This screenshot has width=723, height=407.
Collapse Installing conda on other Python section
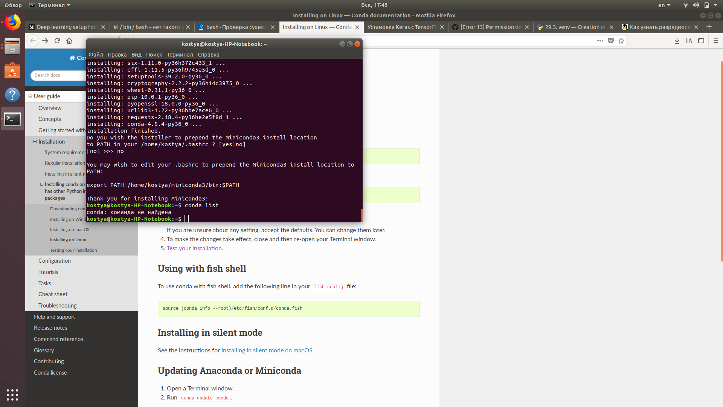42,184
